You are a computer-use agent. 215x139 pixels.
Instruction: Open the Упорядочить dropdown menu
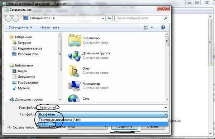pos(20,27)
